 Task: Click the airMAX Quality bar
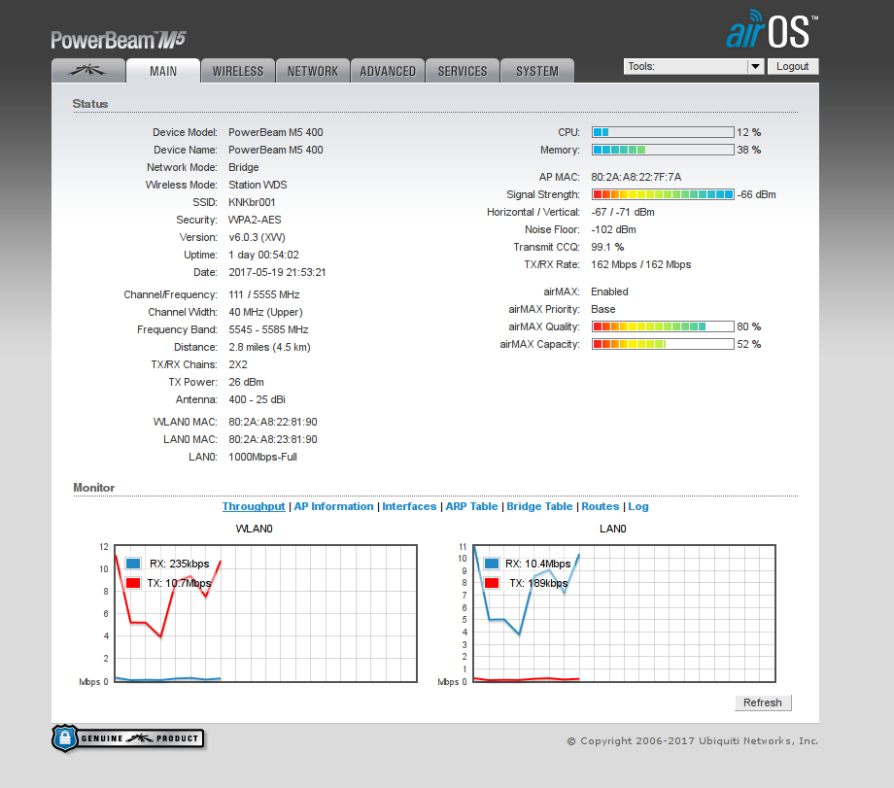[663, 326]
